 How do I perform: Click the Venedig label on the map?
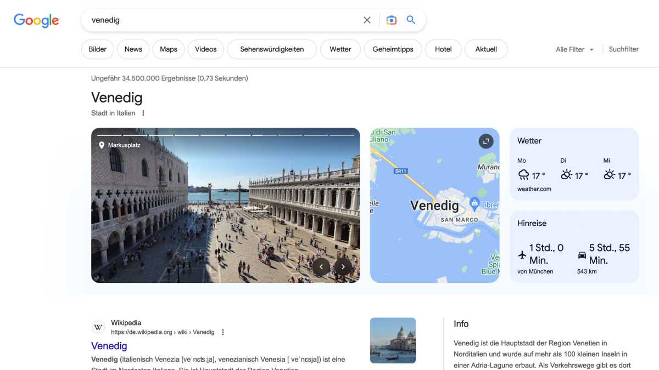click(434, 206)
